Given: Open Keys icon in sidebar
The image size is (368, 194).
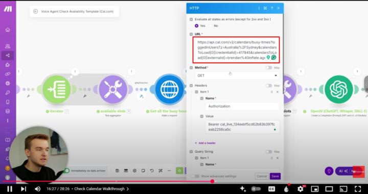Looking at the screenshot, I should (8, 92).
